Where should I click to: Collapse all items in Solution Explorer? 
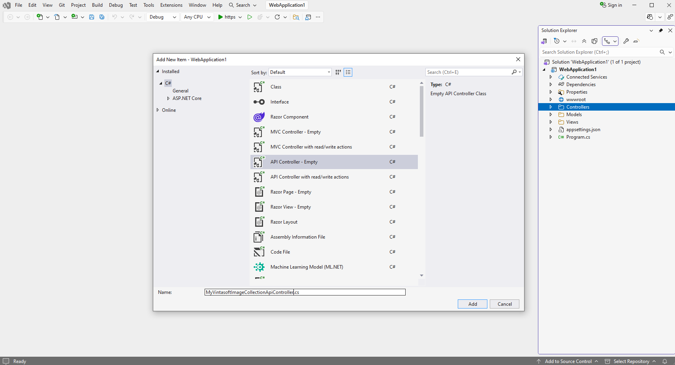584,41
